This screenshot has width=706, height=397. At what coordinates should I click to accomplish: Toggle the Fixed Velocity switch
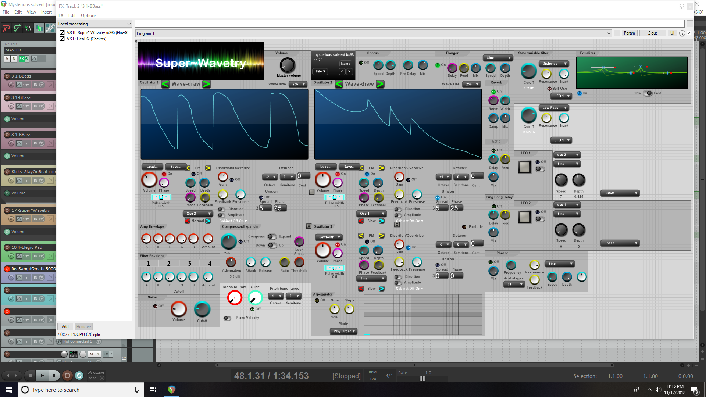(x=227, y=318)
